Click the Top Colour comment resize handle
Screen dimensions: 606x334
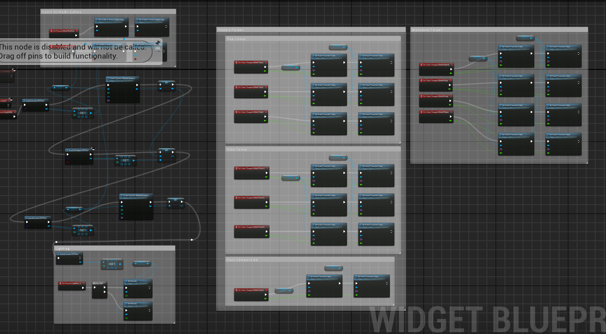tap(399, 142)
